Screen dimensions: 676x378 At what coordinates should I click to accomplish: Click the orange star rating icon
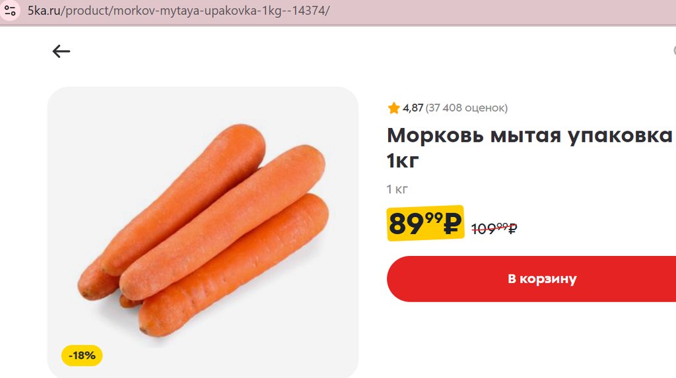[x=393, y=108]
